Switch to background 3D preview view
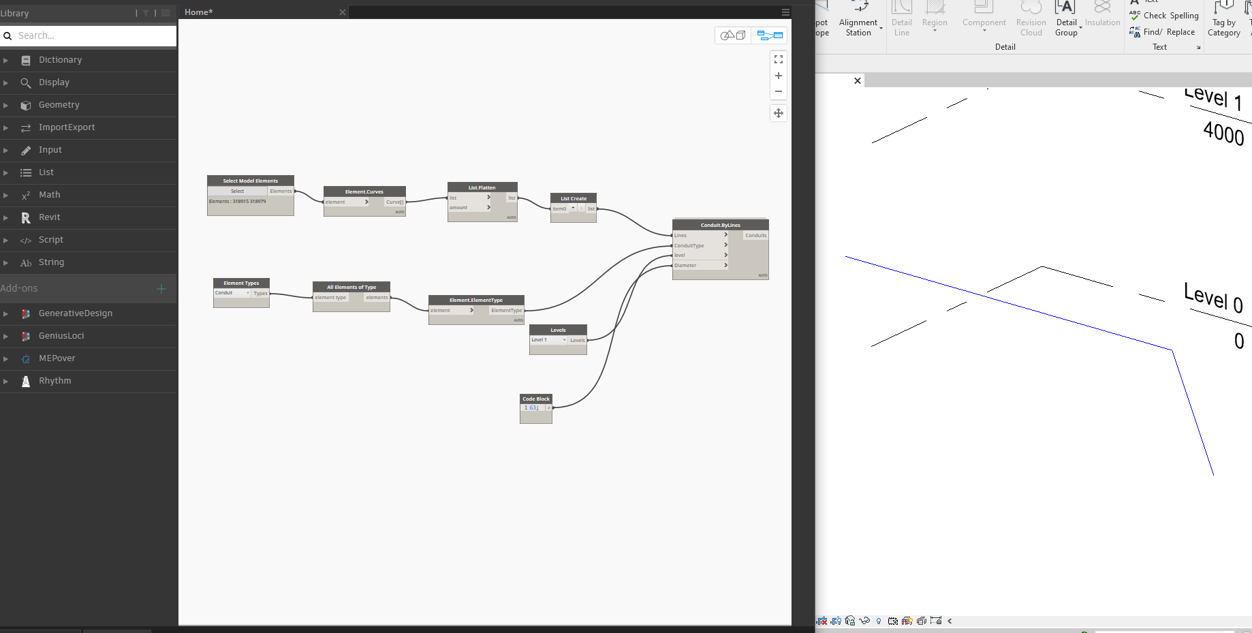Image resolution: width=1252 pixels, height=633 pixels. tap(733, 35)
